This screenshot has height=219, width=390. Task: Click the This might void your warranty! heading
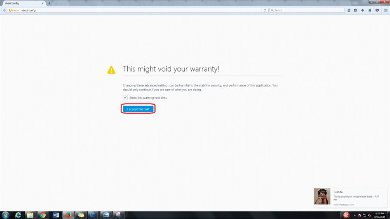click(171, 69)
